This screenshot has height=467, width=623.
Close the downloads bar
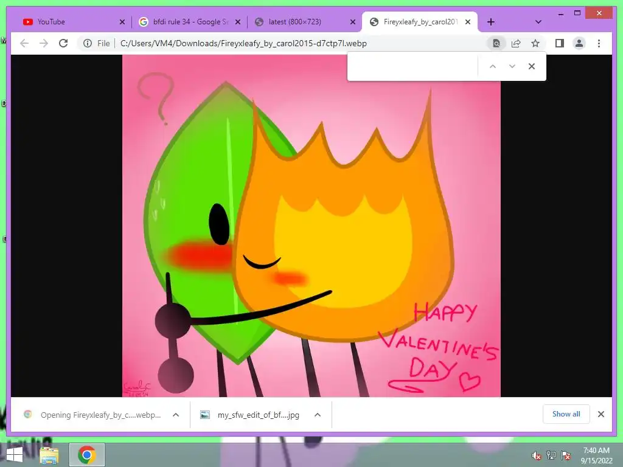pos(601,414)
